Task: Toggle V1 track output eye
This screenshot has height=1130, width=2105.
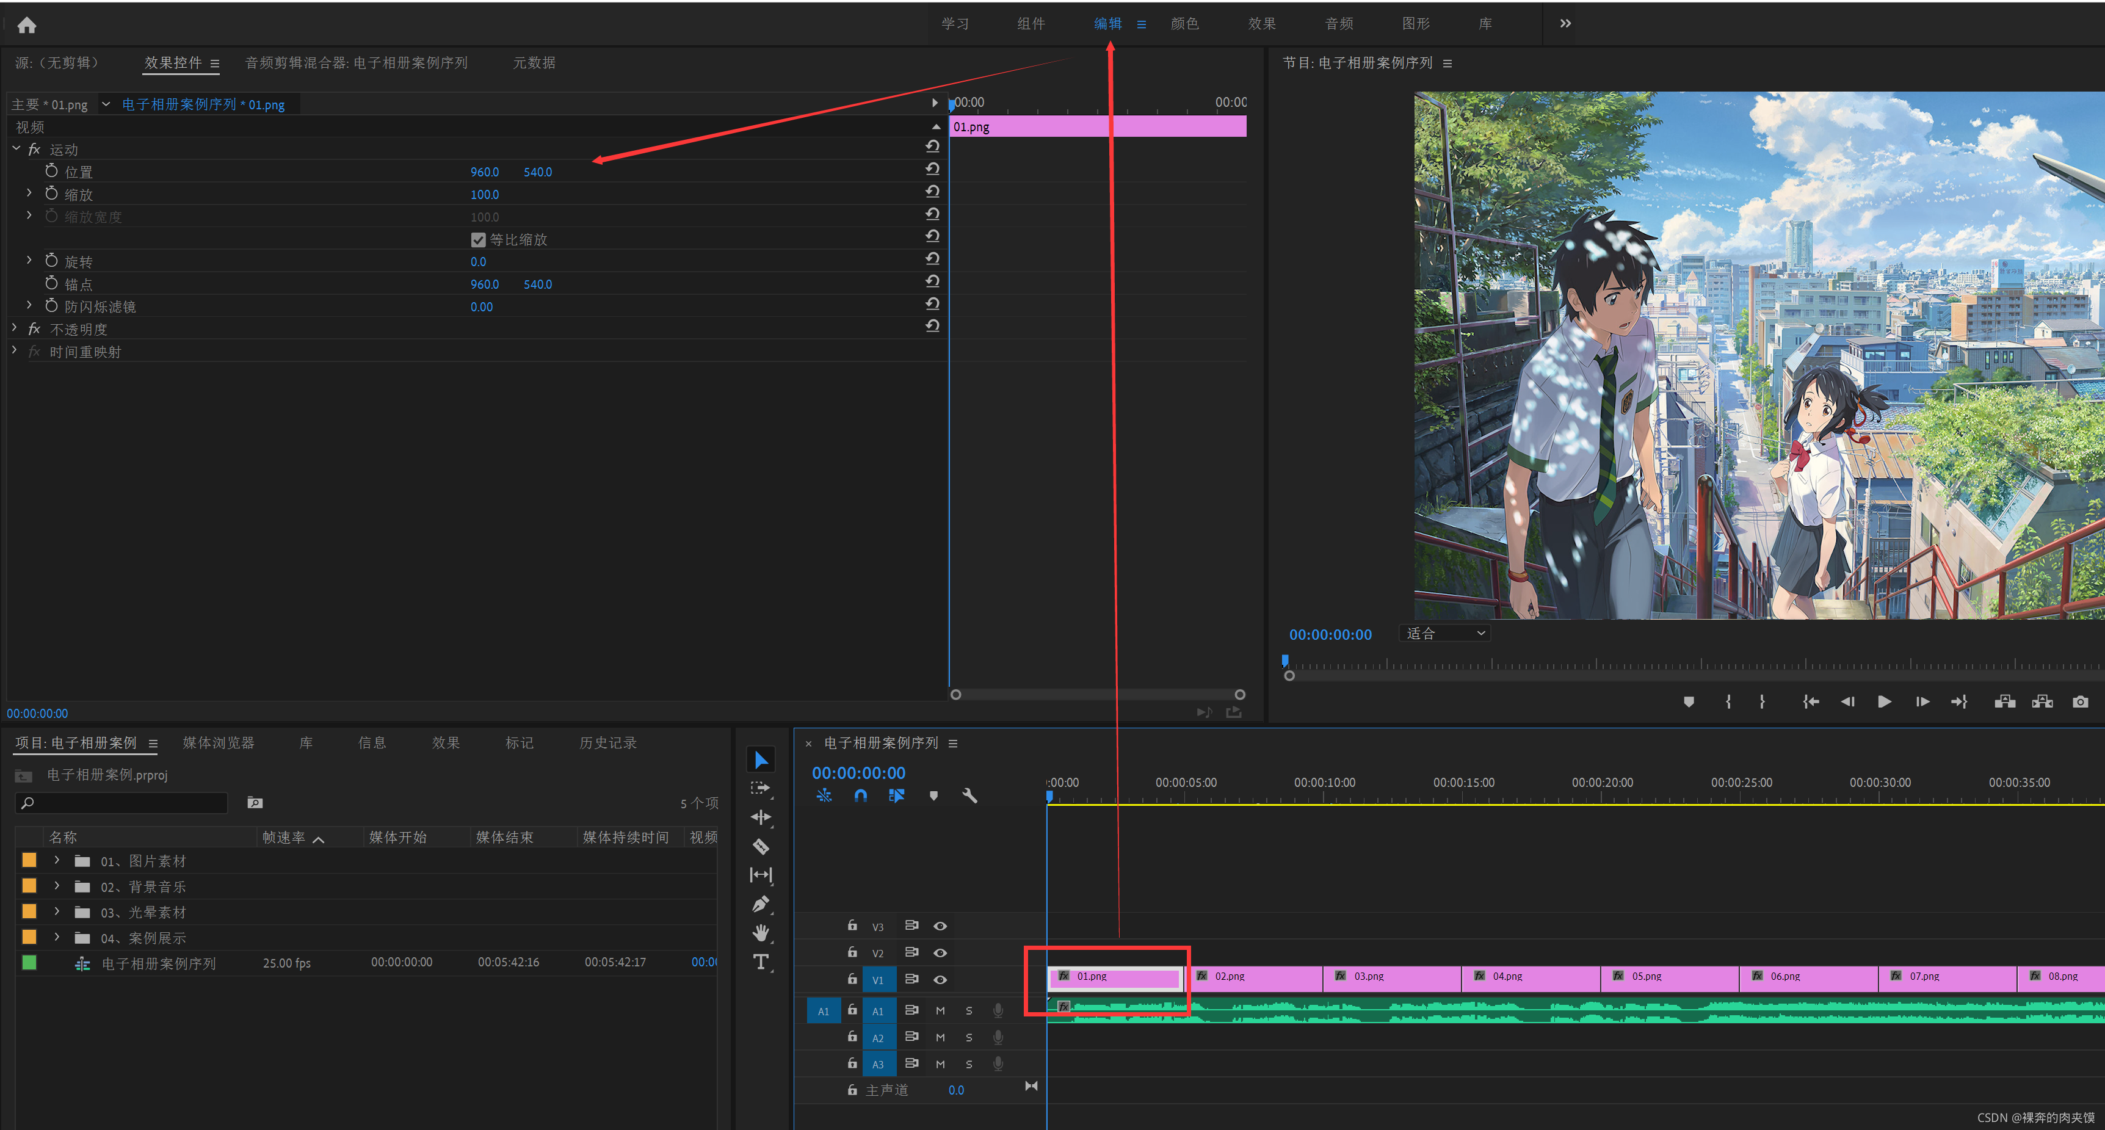Action: (941, 980)
